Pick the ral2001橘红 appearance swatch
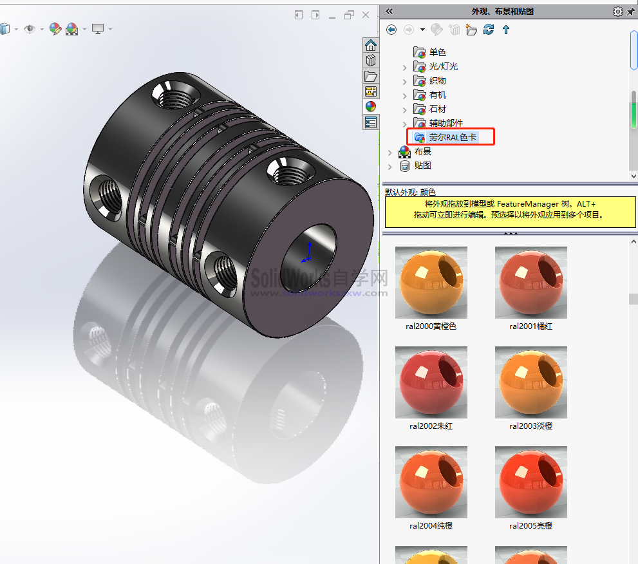 coord(530,283)
